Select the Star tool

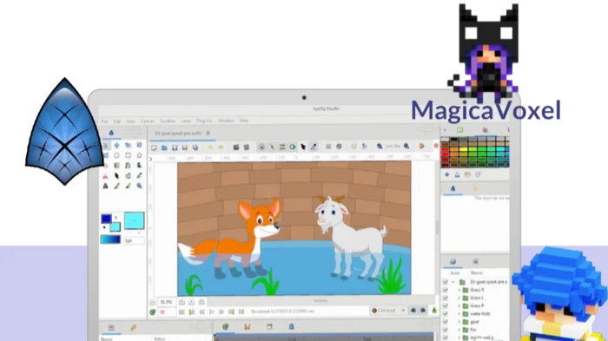click(139, 155)
